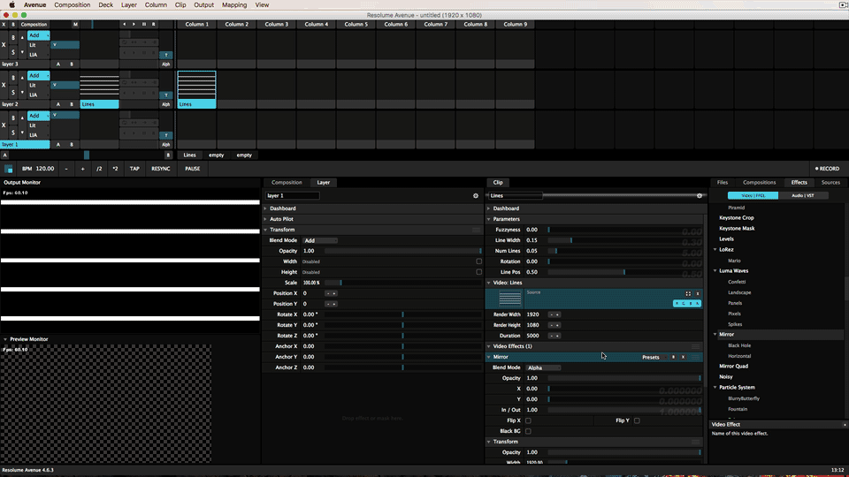Screen dimensions: 849x477
Task: Click the composition M button
Action: 75,25
